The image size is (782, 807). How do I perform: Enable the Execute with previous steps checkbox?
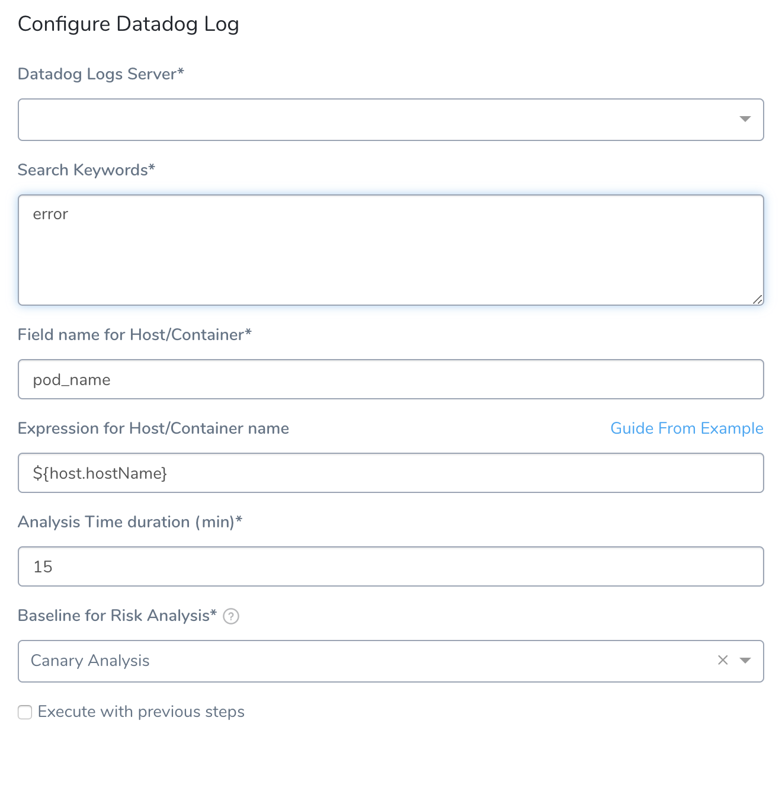pyautogui.click(x=25, y=712)
